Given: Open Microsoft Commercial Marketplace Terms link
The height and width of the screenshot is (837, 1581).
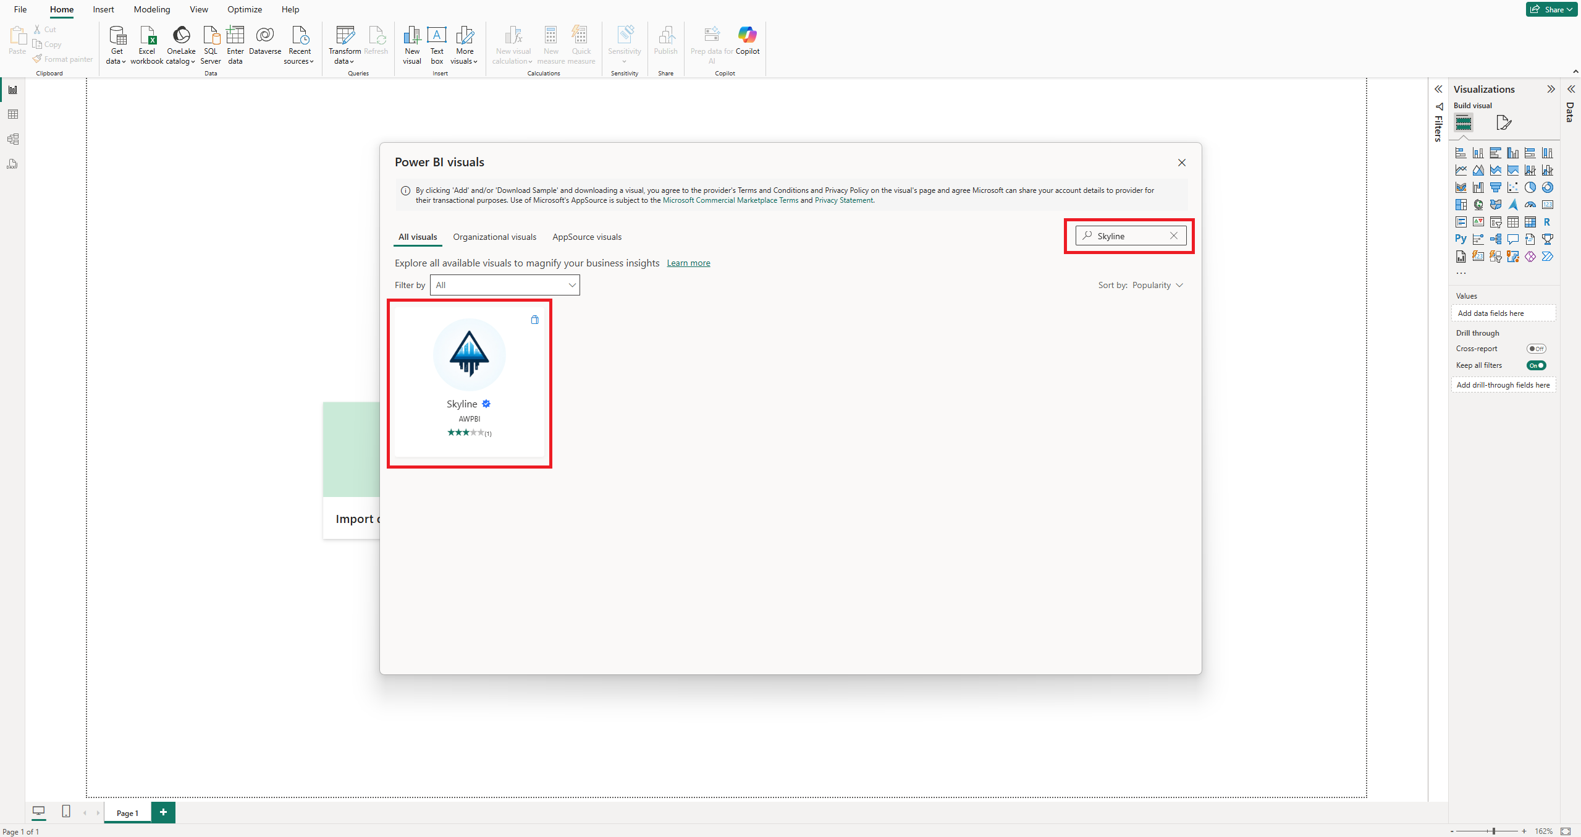Looking at the screenshot, I should [730, 200].
